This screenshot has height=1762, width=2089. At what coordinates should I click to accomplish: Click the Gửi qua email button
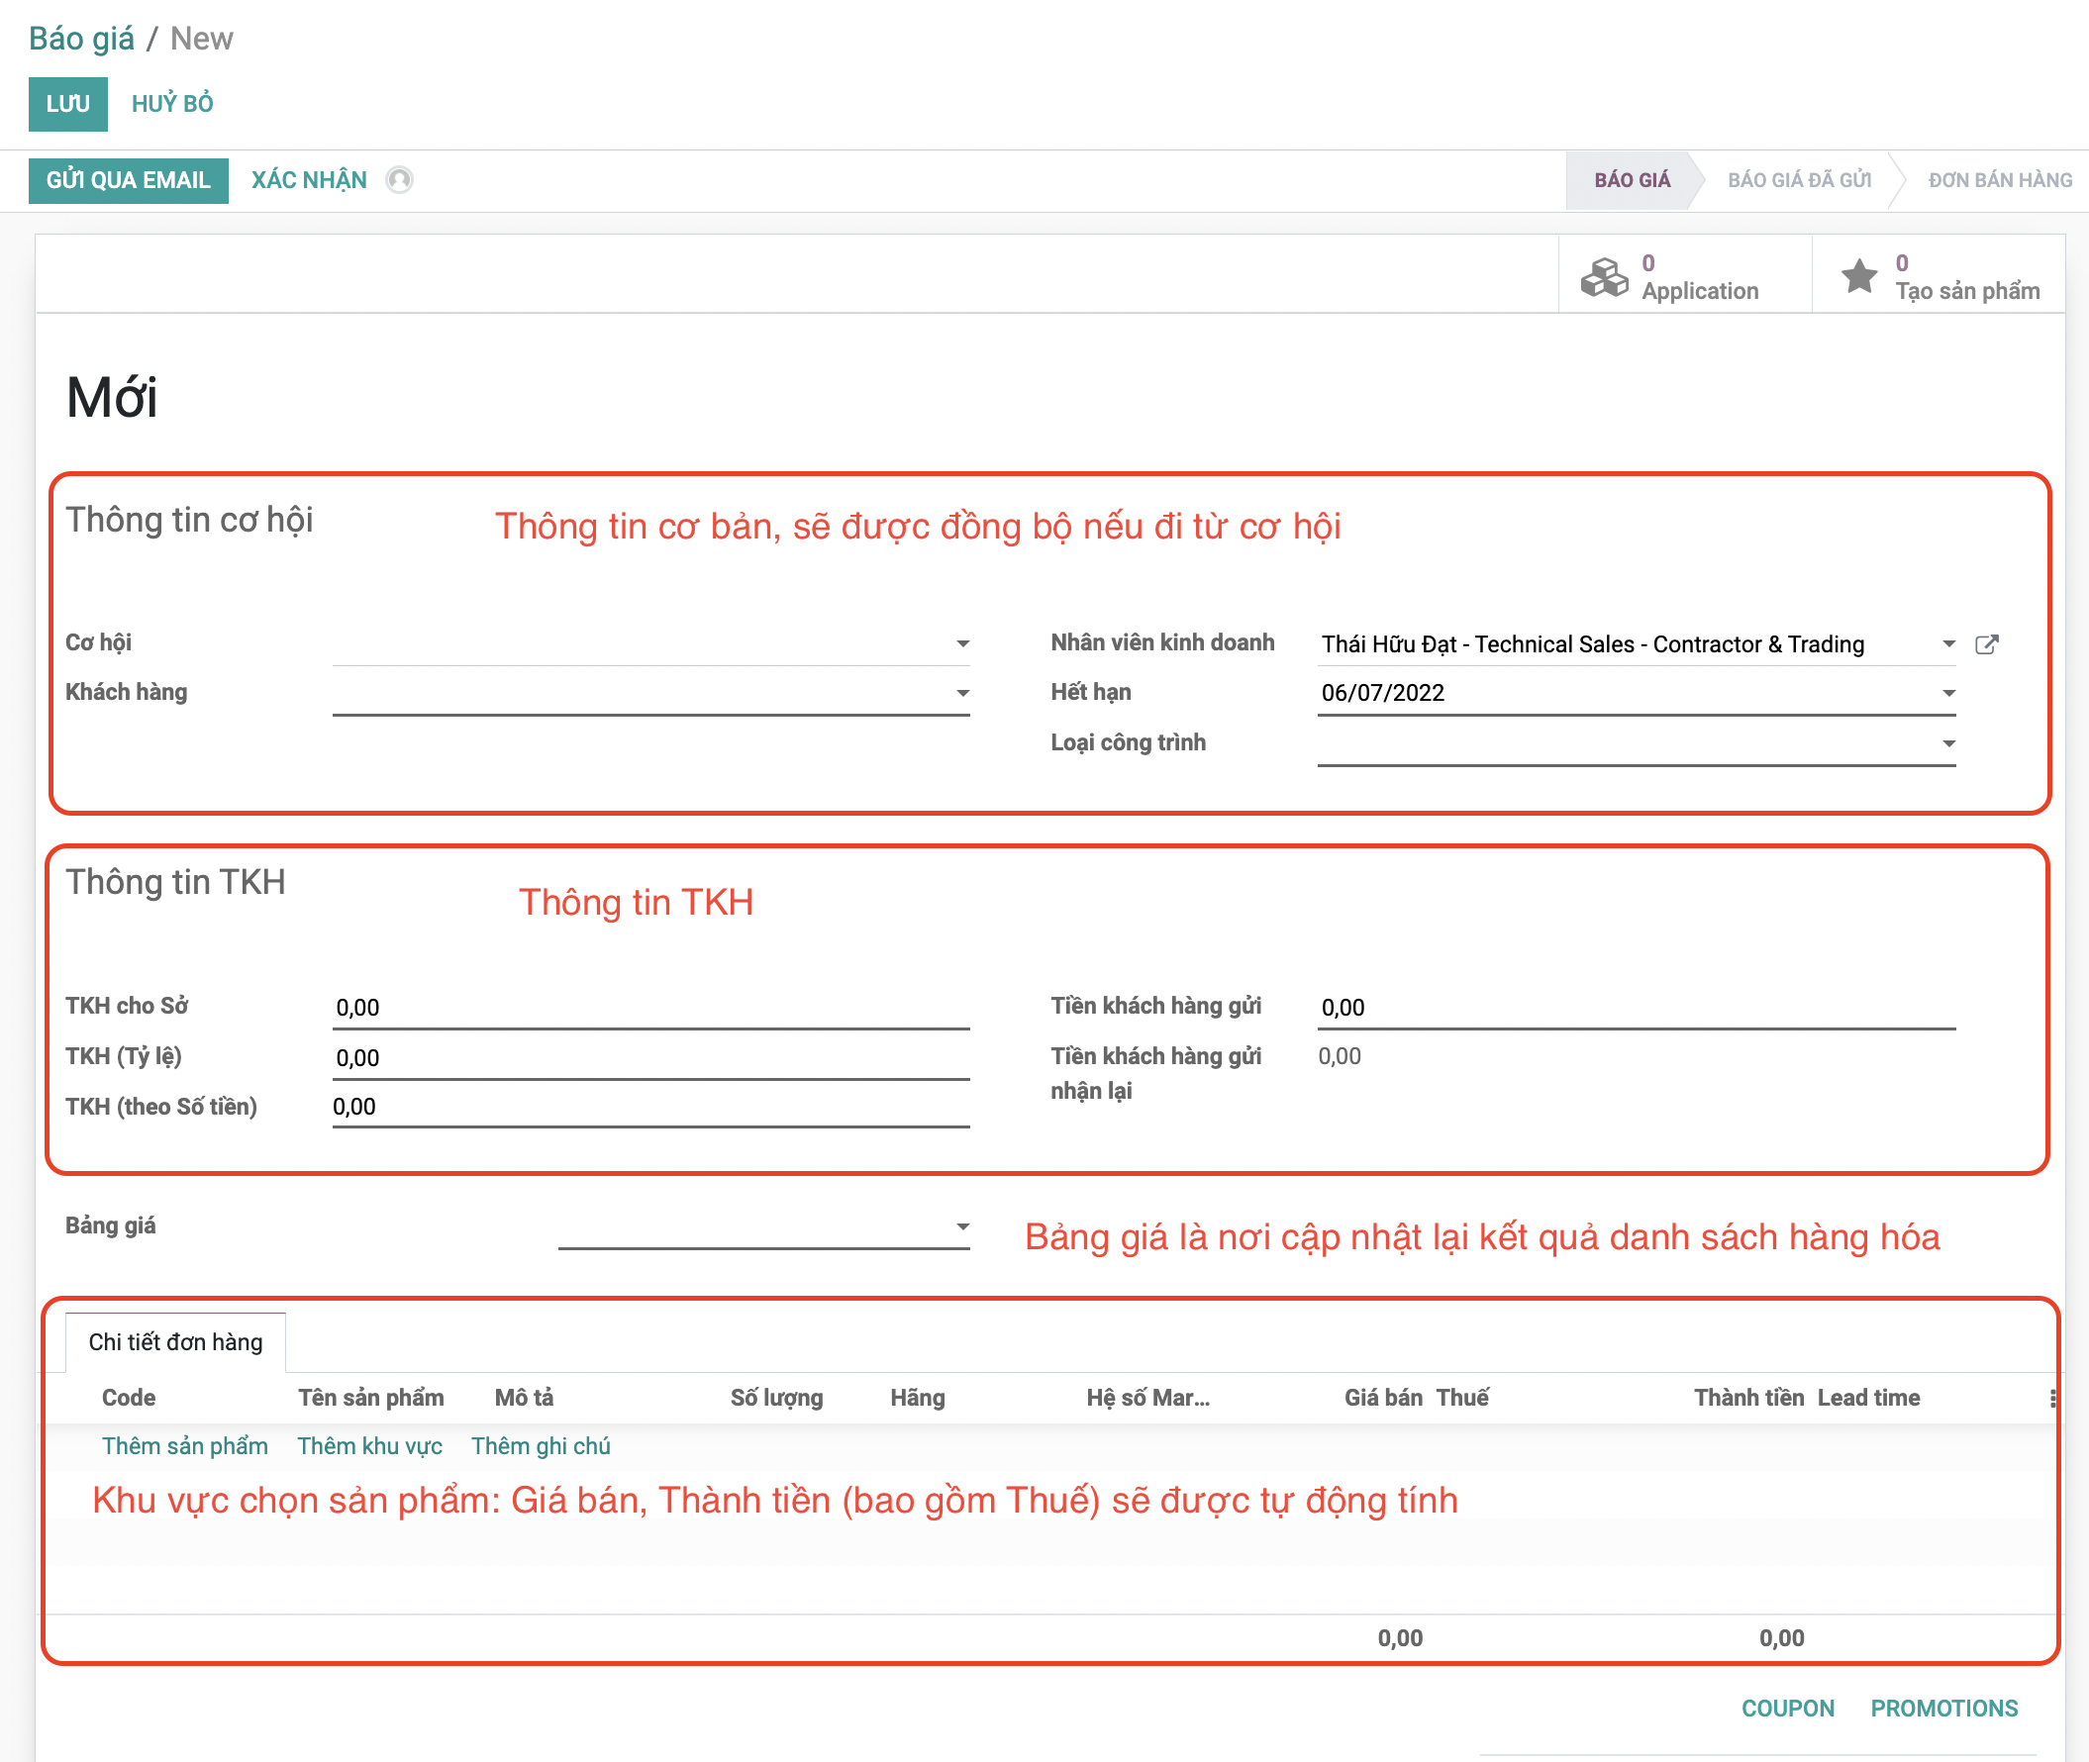[128, 180]
